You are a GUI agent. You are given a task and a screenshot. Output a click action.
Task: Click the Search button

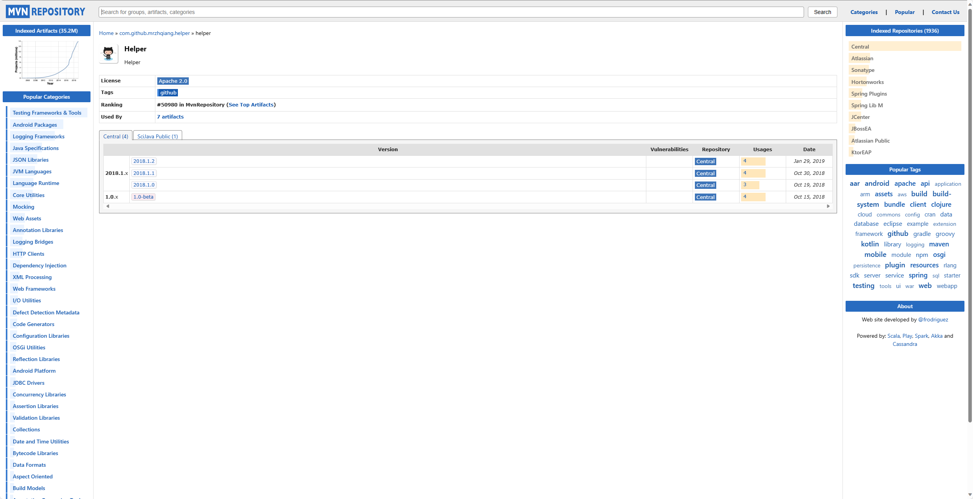click(x=823, y=11)
